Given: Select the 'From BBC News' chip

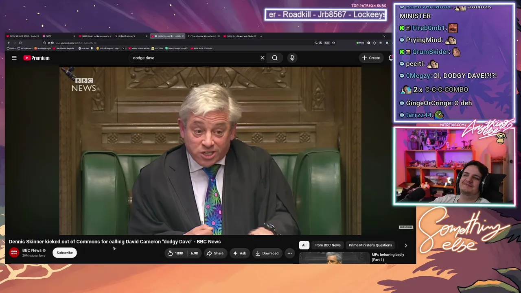Looking at the screenshot, I should click(x=327, y=245).
